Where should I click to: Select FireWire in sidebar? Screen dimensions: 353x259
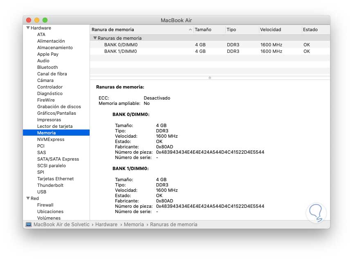tap(46, 100)
